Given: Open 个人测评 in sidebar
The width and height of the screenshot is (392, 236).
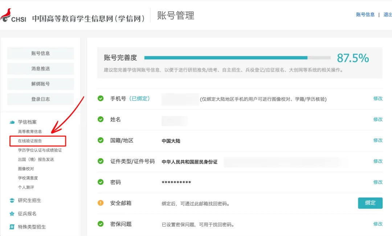Looking at the screenshot, I should [26, 187].
